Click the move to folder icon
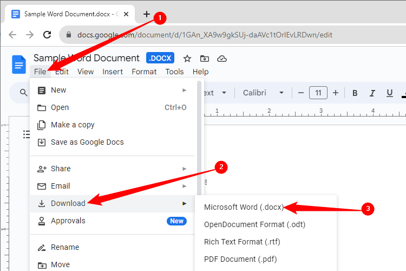The height and width of the screenshot is (271, 406). pyautogui.click(x=204, y=59)
